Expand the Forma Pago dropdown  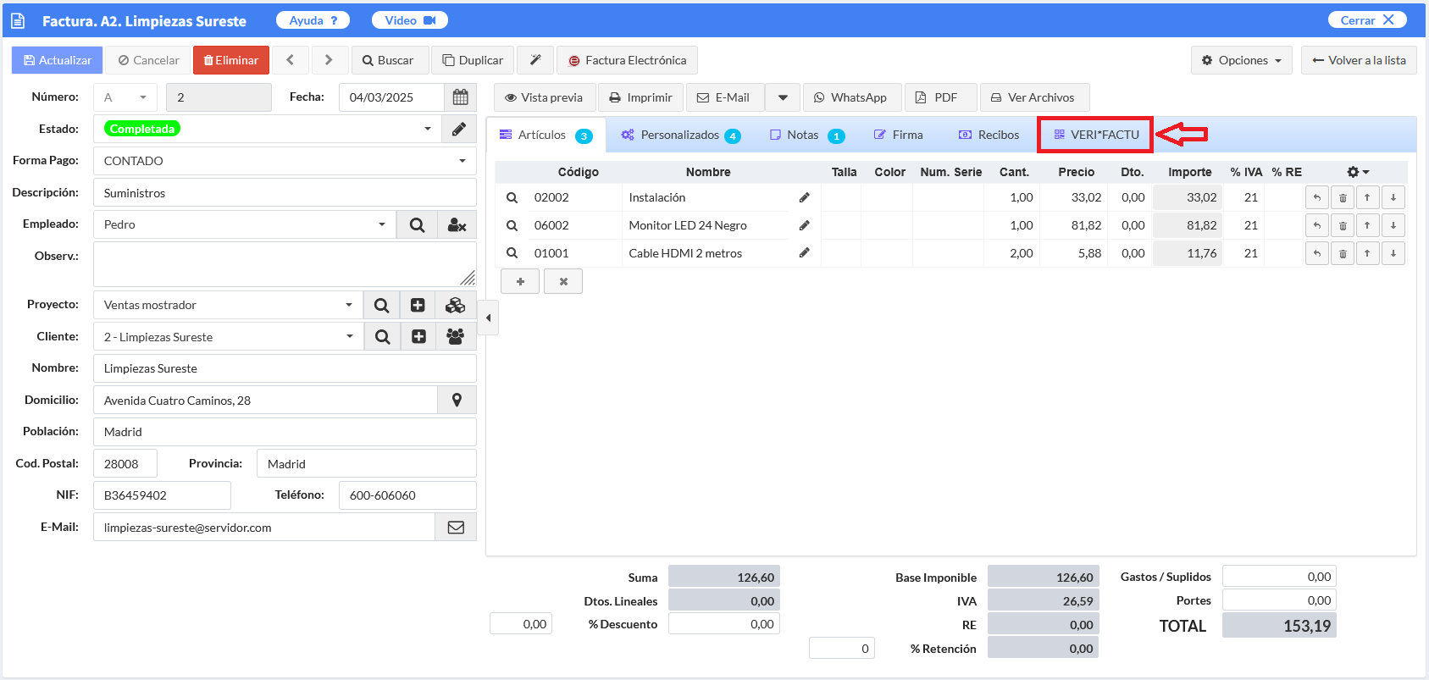462,161
